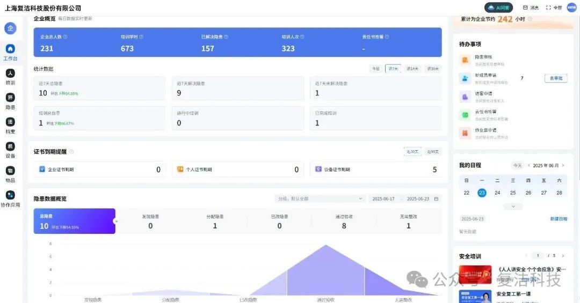Open the 人人讲安全 training video thumbnail

point(475,274)
